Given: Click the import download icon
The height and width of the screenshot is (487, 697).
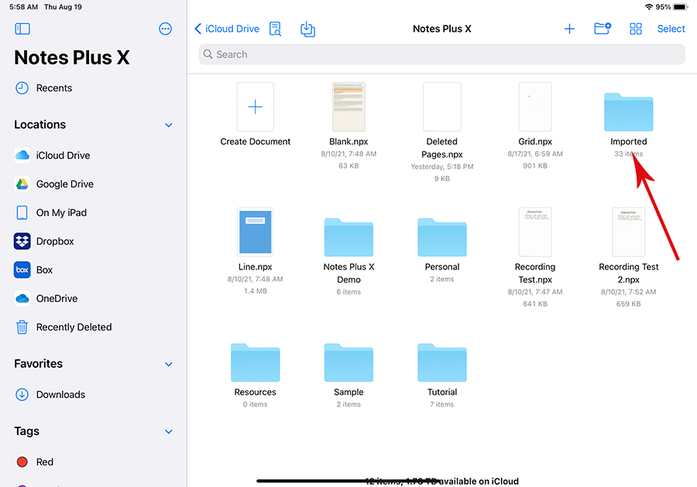Looking at the screenshot, I should click(x=307, y=29).
